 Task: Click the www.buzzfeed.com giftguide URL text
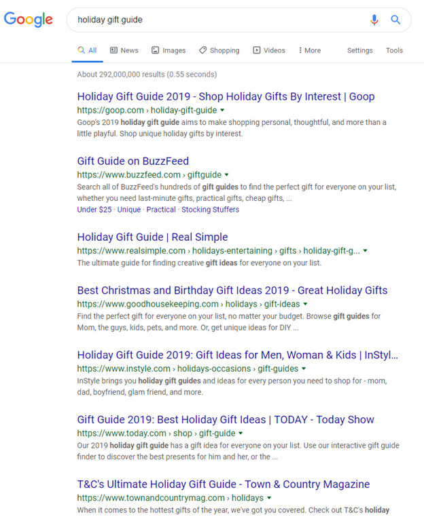(x=149, y=174)
